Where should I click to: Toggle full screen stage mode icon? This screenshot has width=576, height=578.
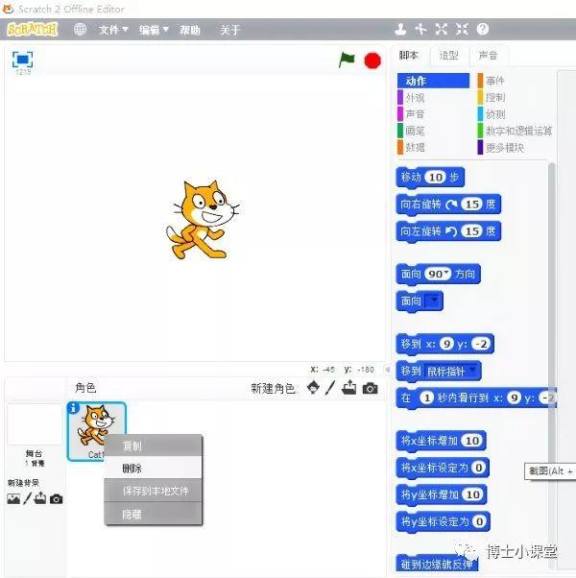tap(22, 60)
